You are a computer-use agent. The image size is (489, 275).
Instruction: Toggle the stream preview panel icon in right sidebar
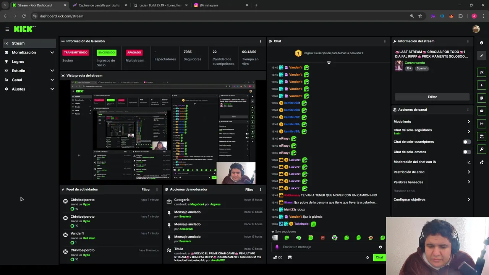pyautogui.click(x=481, y=72)
